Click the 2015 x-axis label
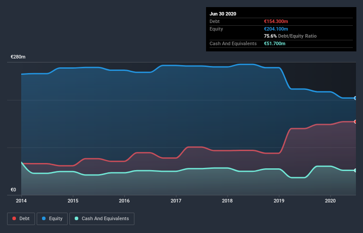Viewport: 363px width, 233px height. coord(73,201)
